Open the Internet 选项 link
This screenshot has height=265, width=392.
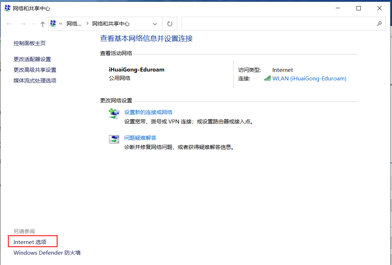(30, 242)
